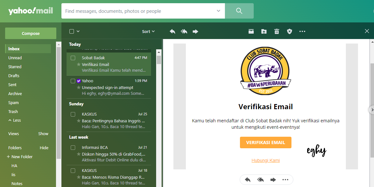374x187 pixels.
Task: Click the Yahoo Mail logo
Action: pos(30,11)
